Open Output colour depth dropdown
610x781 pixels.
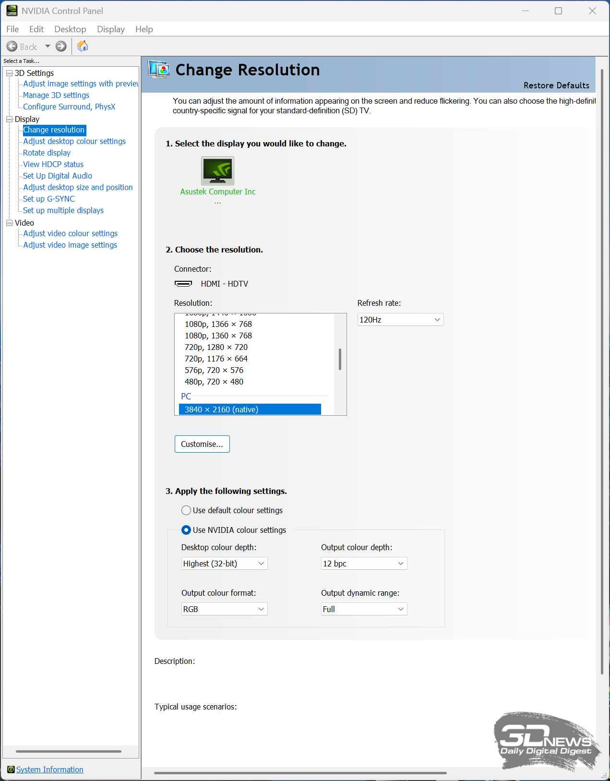[x=364, y=564]
